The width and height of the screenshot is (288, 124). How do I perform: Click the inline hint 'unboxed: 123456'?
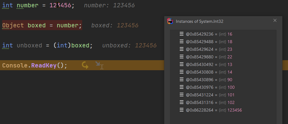129,46
